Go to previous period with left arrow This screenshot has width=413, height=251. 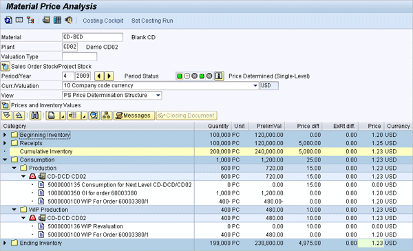click(x=99, y=76)
